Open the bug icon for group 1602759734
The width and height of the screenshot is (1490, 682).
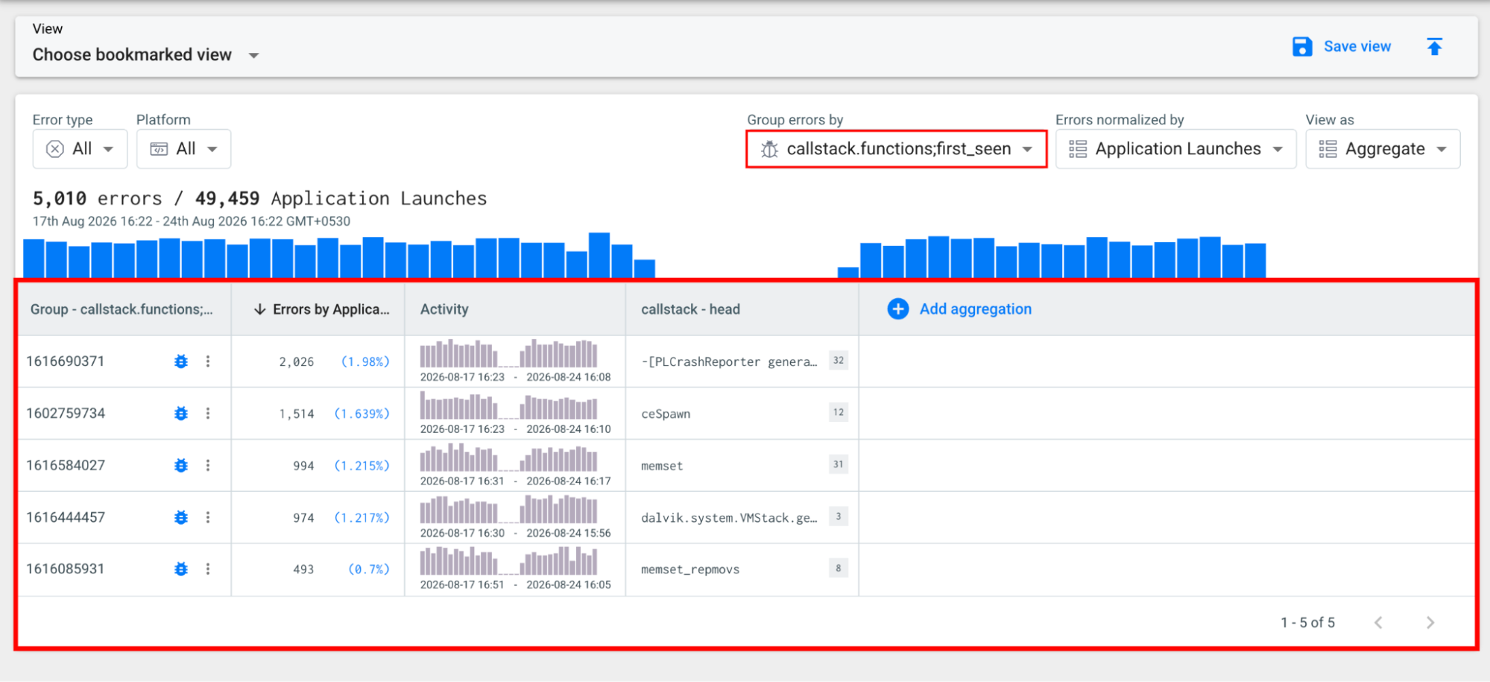coord(181,413)
